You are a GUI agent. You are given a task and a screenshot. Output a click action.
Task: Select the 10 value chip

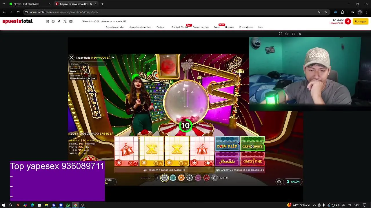click(198, 178)
